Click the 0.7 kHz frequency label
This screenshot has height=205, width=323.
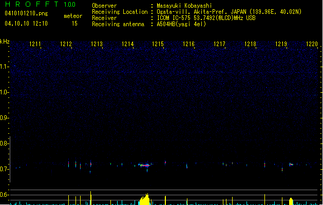(x=4, y=169)
